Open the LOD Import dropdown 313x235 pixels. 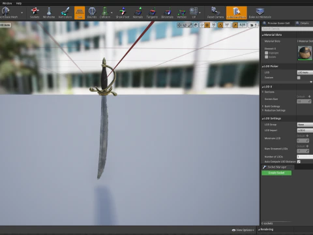(x=305, y=131)
